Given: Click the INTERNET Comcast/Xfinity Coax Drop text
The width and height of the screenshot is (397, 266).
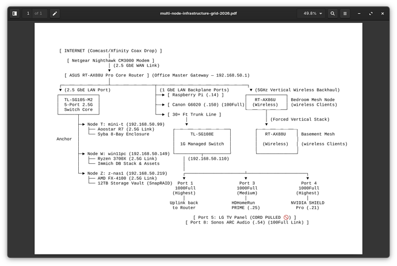Looking at the screenshot, I should [110, 51].
